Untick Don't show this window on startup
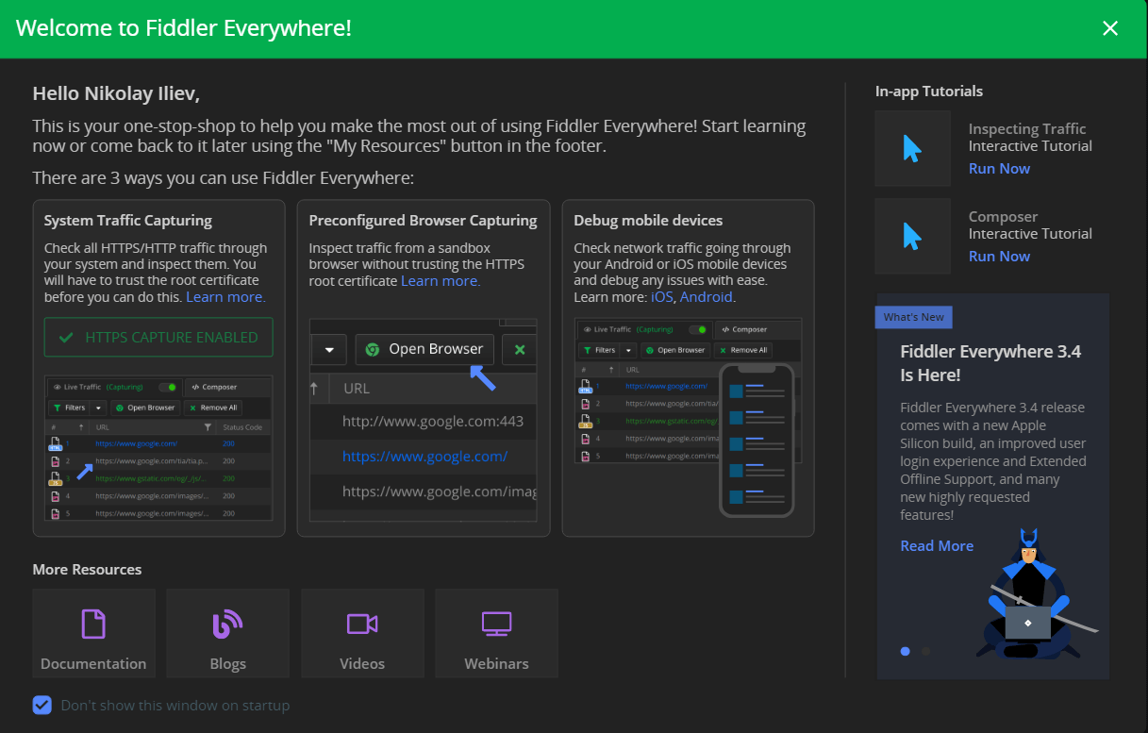 42,705
